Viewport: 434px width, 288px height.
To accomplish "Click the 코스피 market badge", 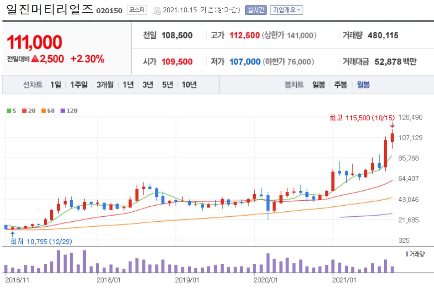I will 137,10.
